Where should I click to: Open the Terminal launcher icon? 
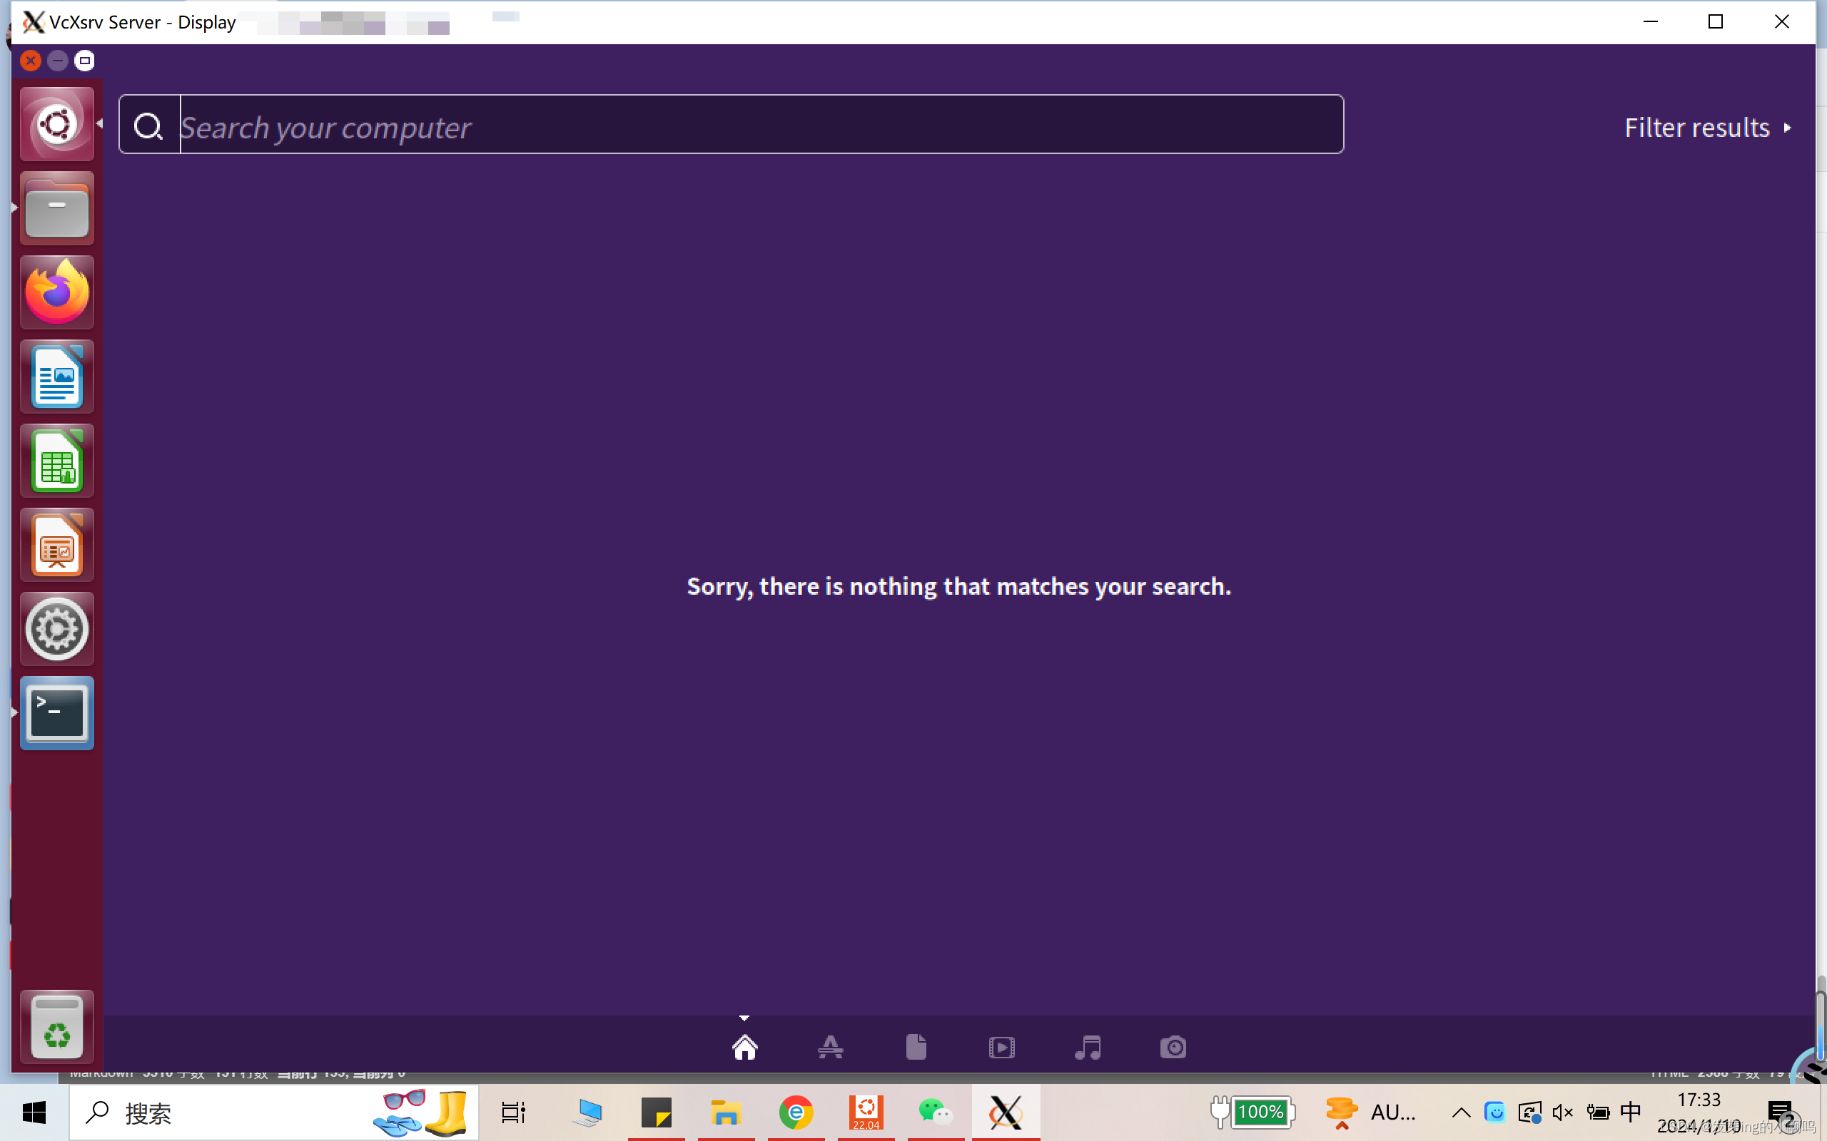coord(56,713)
